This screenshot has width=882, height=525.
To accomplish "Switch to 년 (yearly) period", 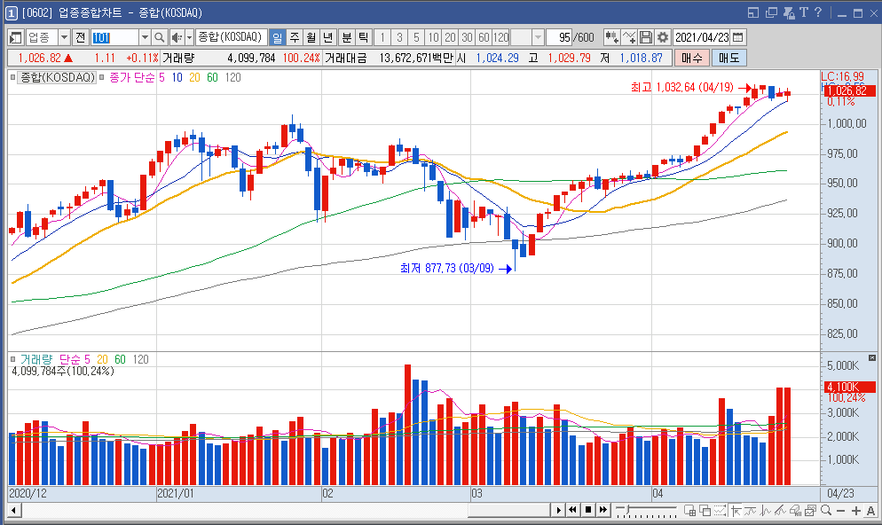I will coord(328,37).
